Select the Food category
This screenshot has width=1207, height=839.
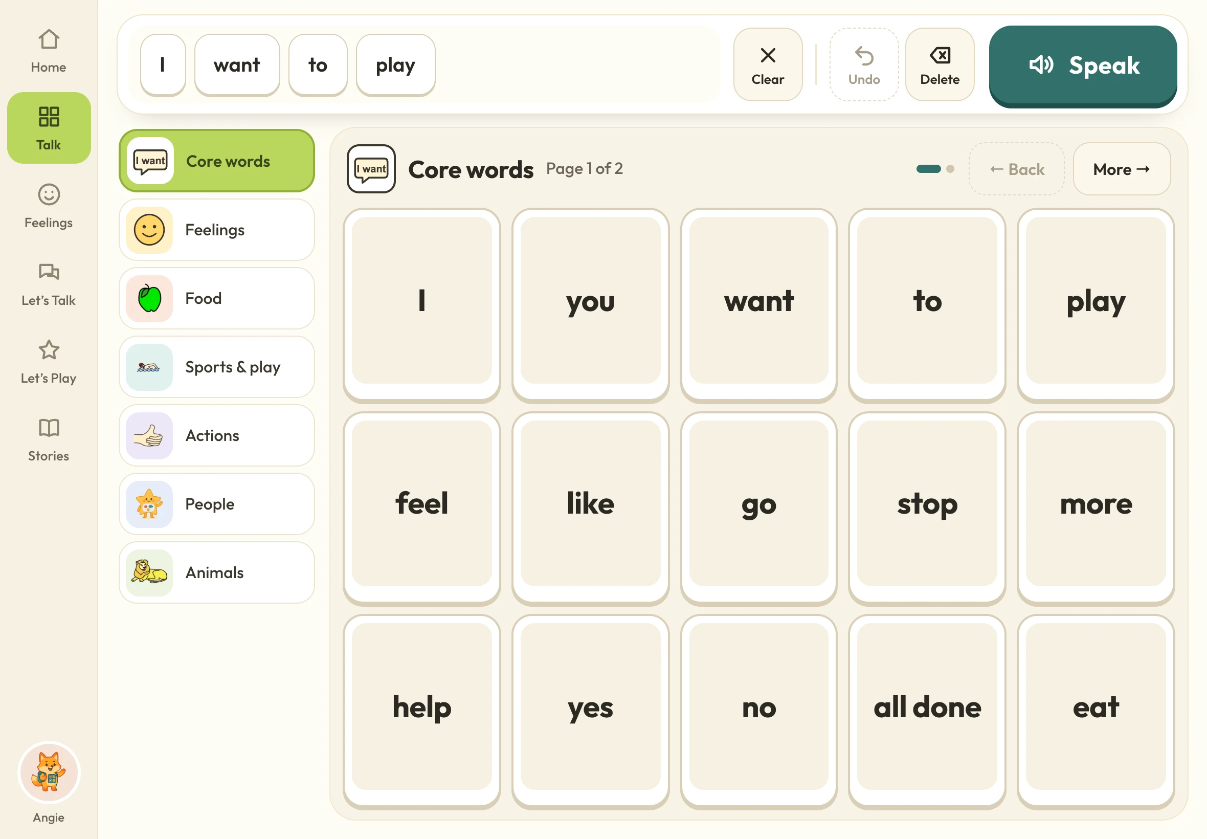[216, 298]
